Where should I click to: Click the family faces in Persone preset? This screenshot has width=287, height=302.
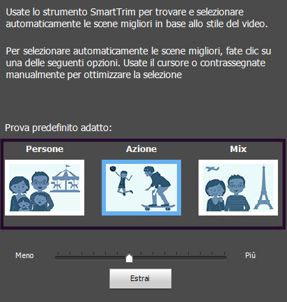click(31, 191)
